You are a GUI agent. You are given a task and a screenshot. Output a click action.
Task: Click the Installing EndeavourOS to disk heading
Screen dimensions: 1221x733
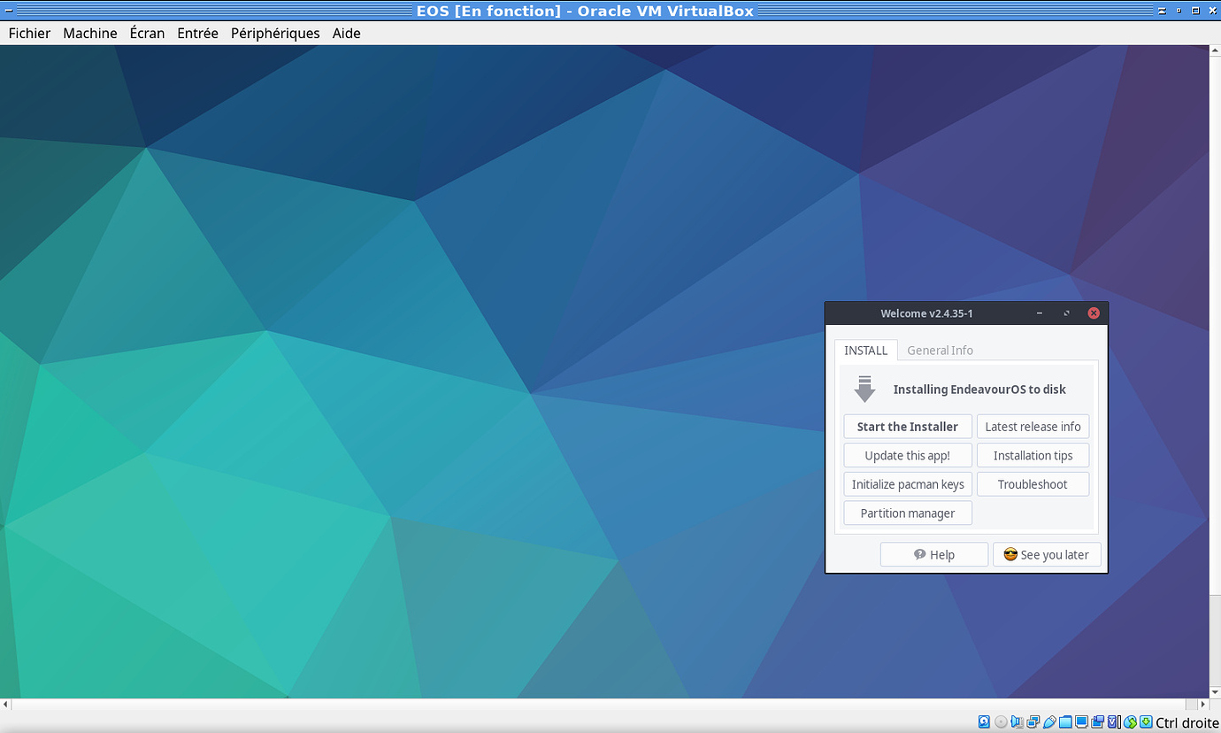(979, 390)
